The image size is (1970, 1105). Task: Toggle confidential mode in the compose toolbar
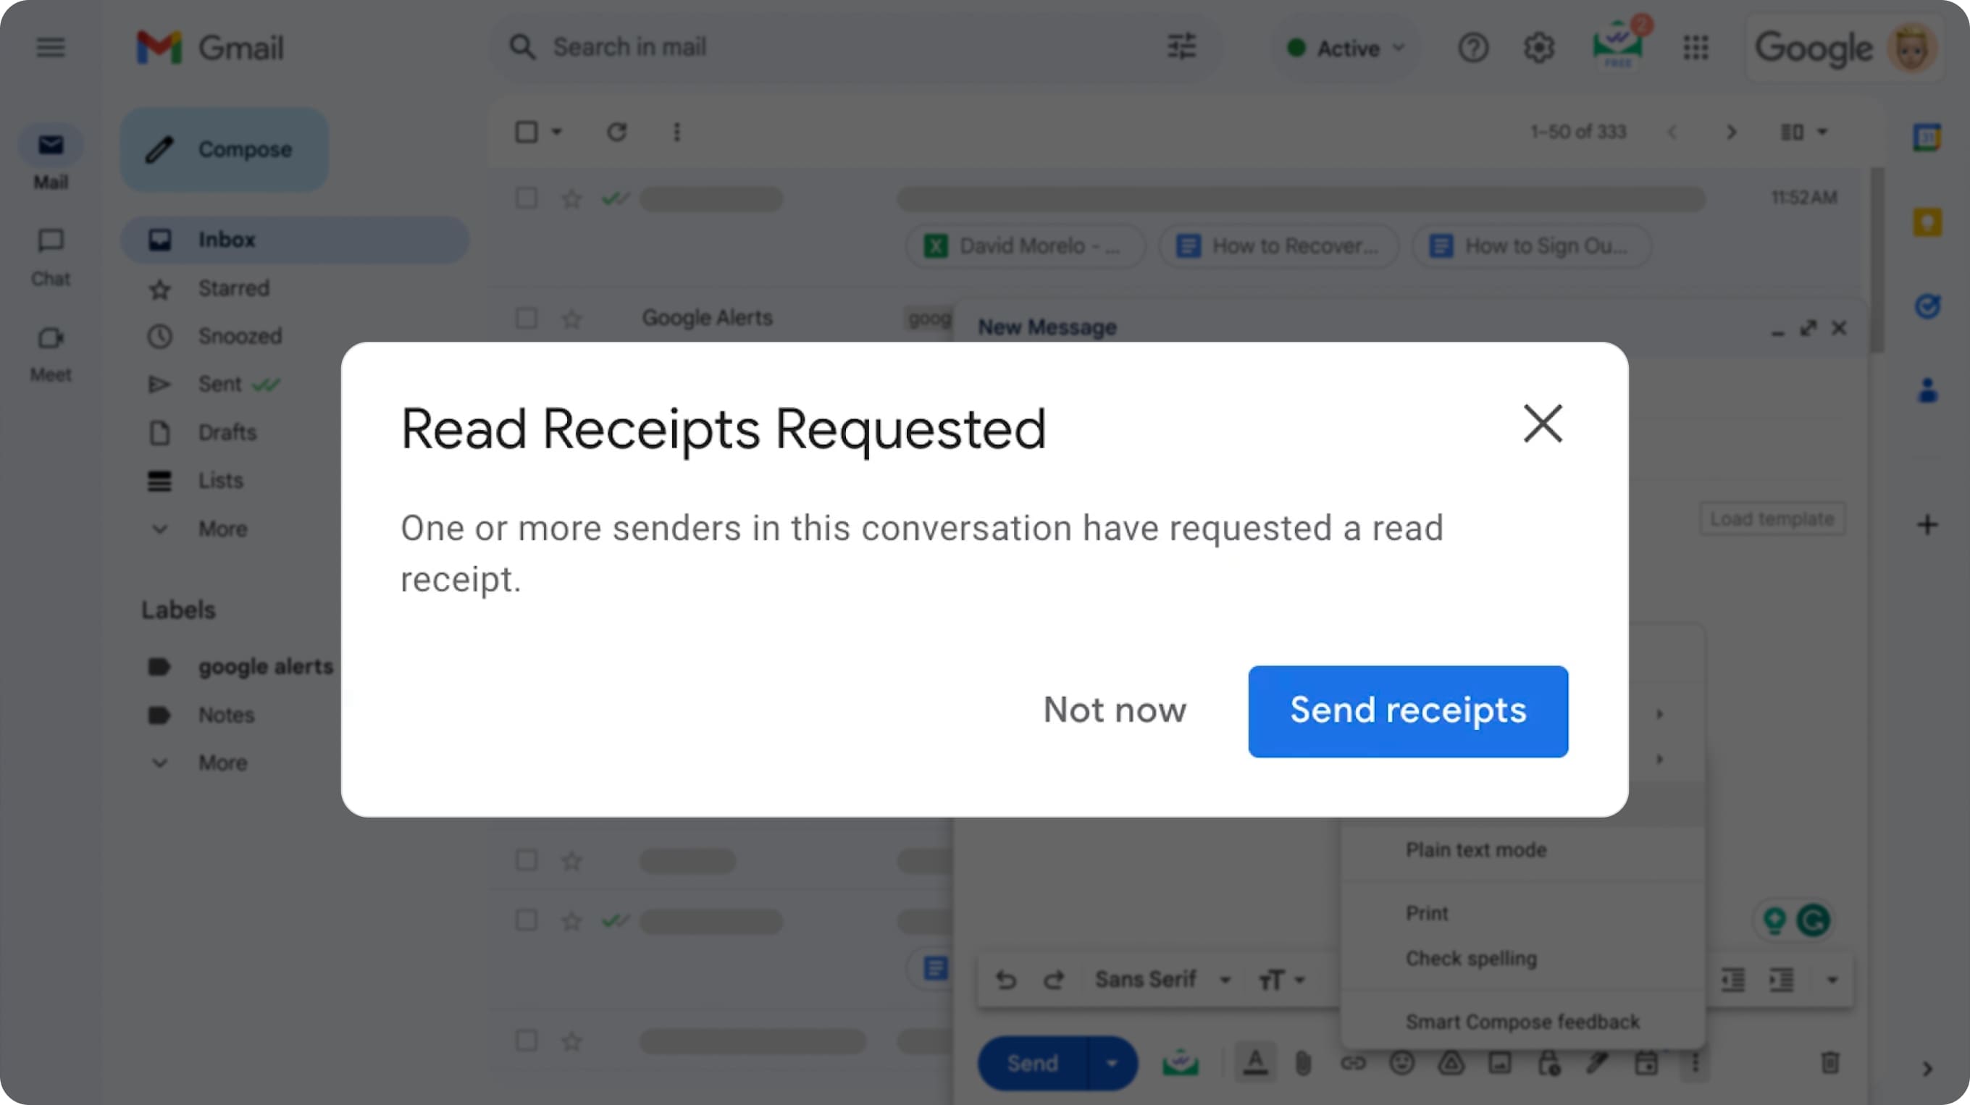1550,1062
